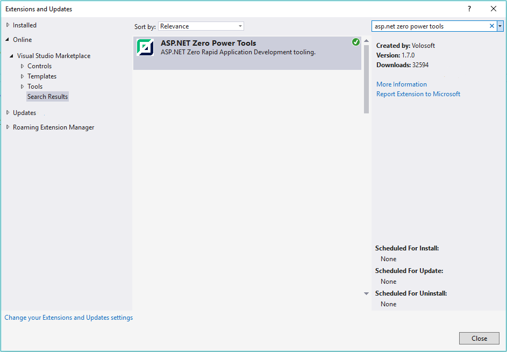
Task: Click the Scheduled For Uninstall heading
Action: point(411,293)
